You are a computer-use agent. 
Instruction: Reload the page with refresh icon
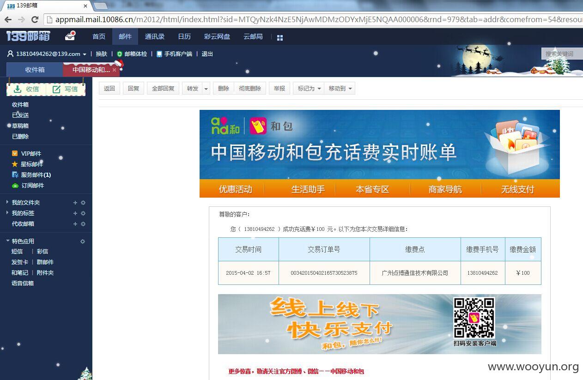35,19
